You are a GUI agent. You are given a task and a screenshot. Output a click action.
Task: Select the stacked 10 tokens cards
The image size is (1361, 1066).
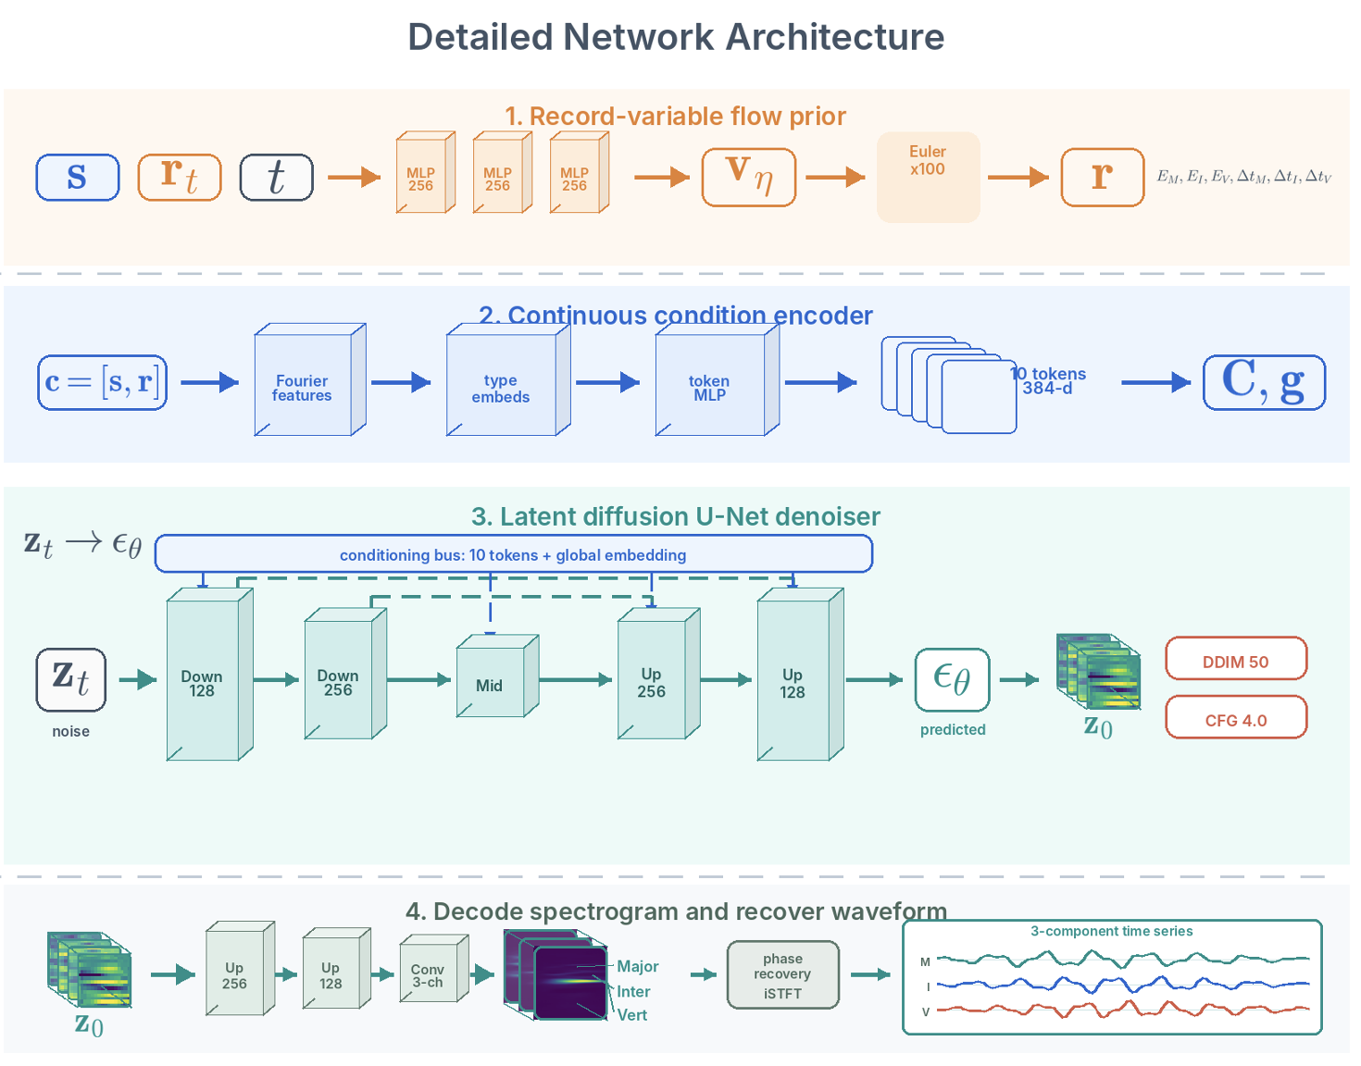pyautogui.click(x=949, y=385)
